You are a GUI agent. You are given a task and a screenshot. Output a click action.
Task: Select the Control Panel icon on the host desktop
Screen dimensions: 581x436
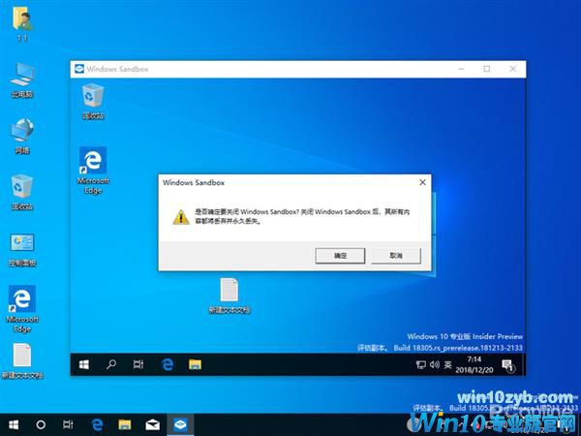22,250
